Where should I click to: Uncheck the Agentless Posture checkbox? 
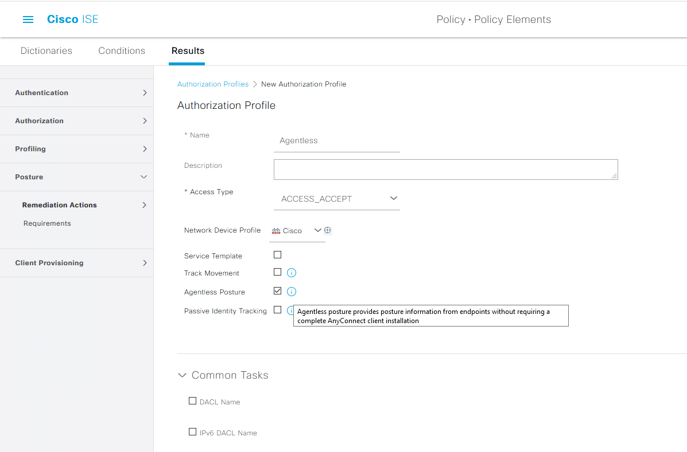(277, 290)
